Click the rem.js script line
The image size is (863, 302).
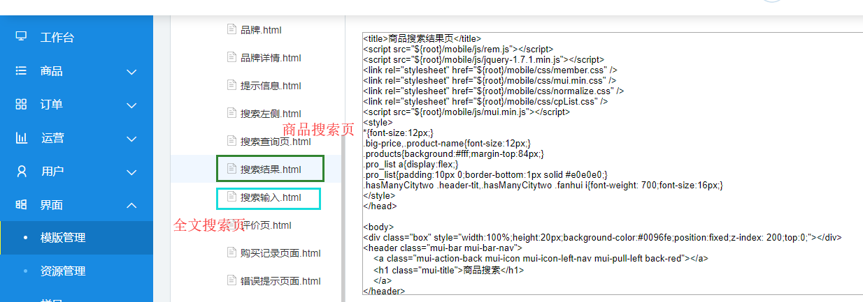click(x=458, y=50)
